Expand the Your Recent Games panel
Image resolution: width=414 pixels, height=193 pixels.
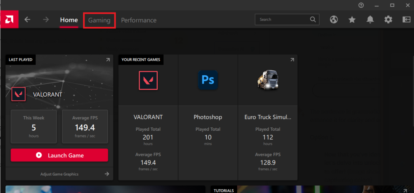pos(292,60)
